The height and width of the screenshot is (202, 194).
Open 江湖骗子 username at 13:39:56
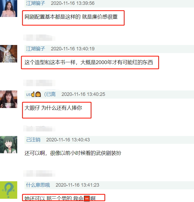pyautogui.click(x=36, y=3)
